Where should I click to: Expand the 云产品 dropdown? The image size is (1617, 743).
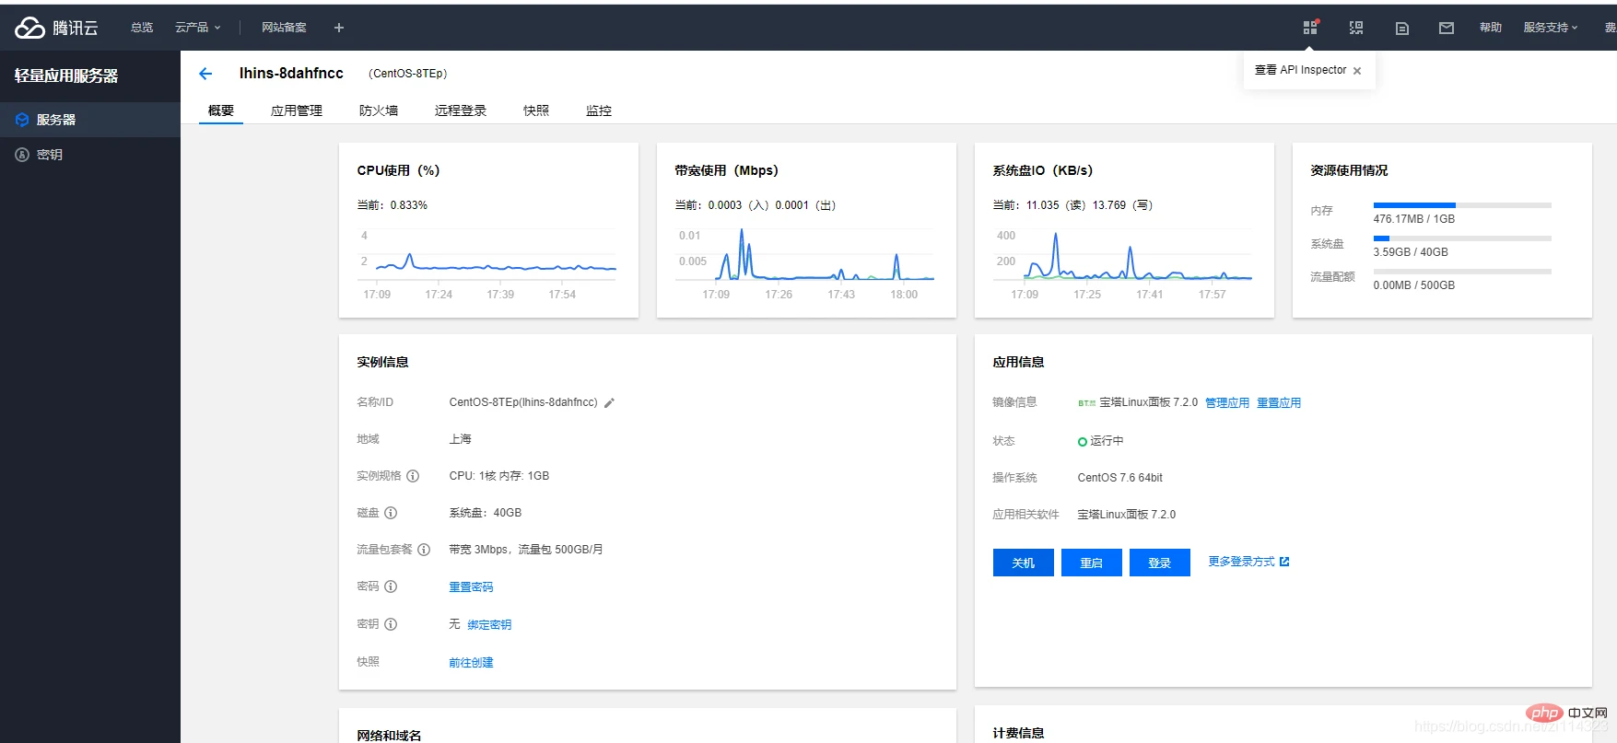198,28
